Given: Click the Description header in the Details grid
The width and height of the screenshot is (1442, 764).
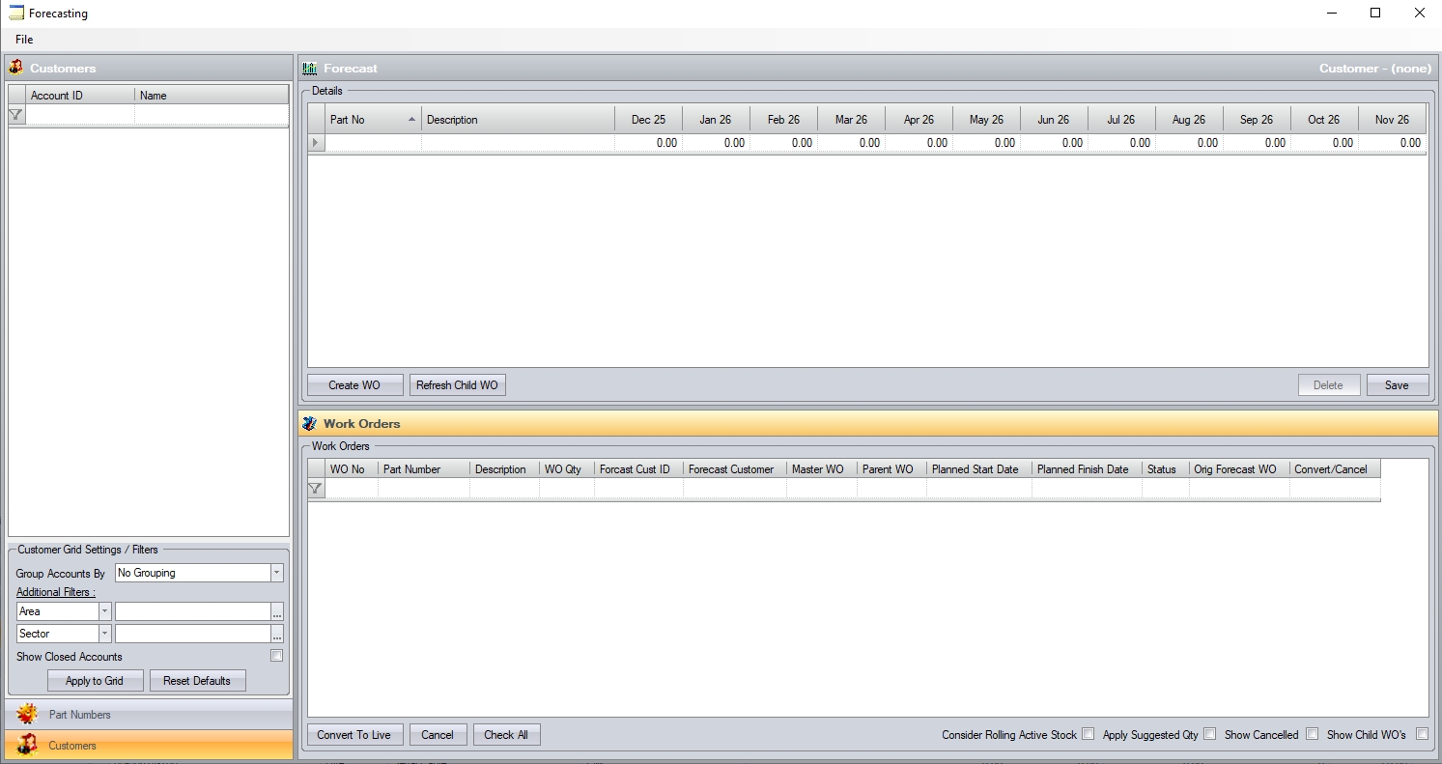Looking at the screenshot, I should click(518, 120).
